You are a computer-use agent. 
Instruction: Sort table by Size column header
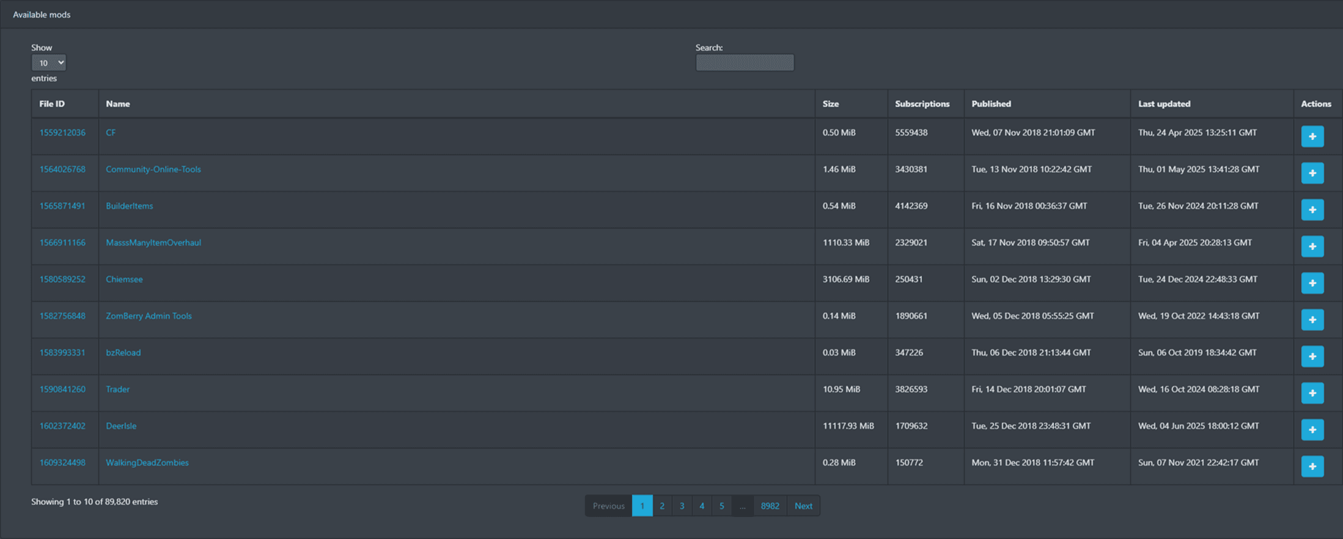[x=830, y=104]
